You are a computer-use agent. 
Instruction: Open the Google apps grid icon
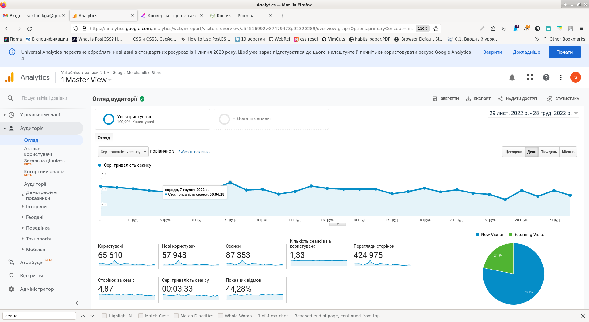[530, 77]
